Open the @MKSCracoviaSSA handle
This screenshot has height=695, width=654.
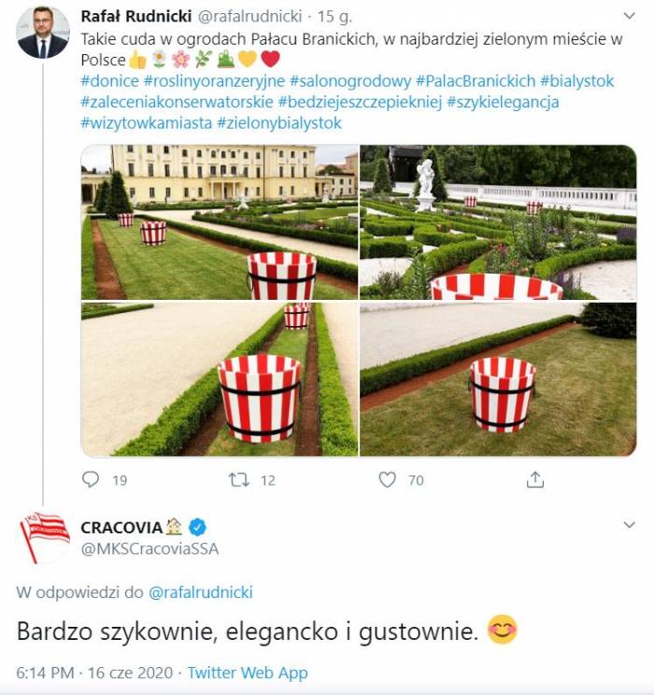pyautogui.click(x=149, y=548)
